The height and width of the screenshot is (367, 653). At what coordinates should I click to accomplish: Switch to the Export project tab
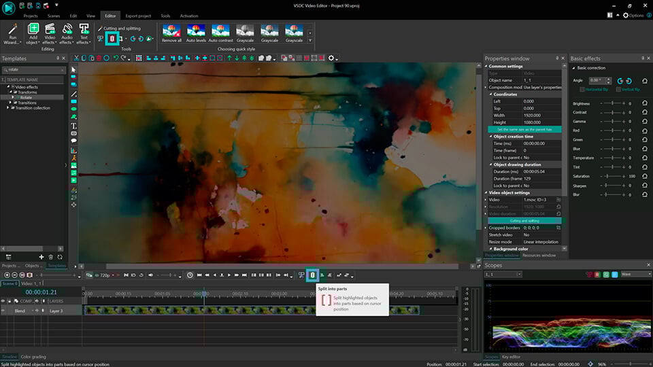[138, 16]
